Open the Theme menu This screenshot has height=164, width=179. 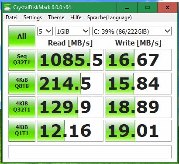56,17
